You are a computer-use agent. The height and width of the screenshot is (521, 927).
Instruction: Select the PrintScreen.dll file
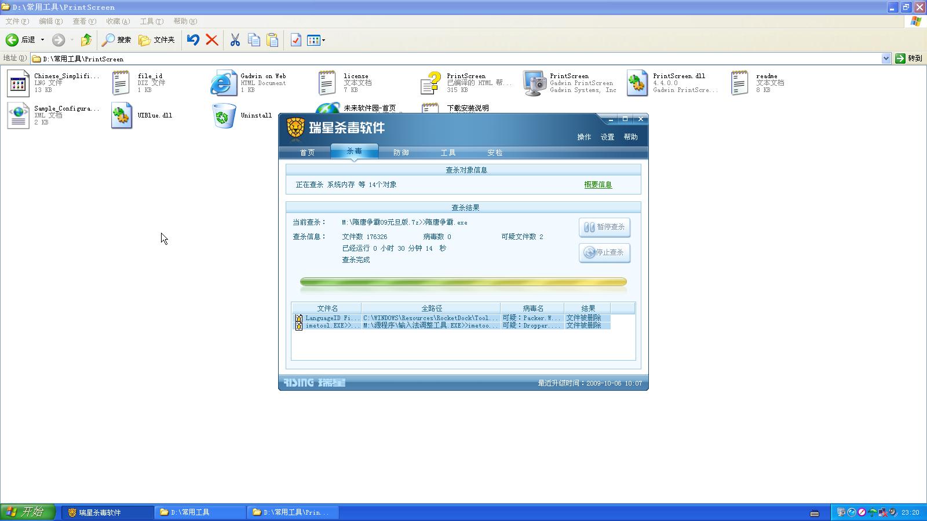click(x=673, y=83)
